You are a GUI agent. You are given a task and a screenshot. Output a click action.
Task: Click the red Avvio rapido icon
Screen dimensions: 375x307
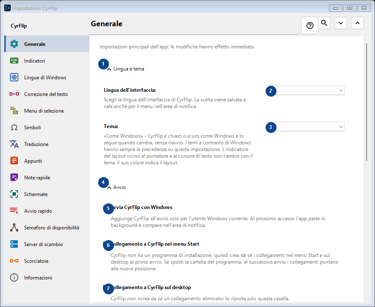pos(14,211)
